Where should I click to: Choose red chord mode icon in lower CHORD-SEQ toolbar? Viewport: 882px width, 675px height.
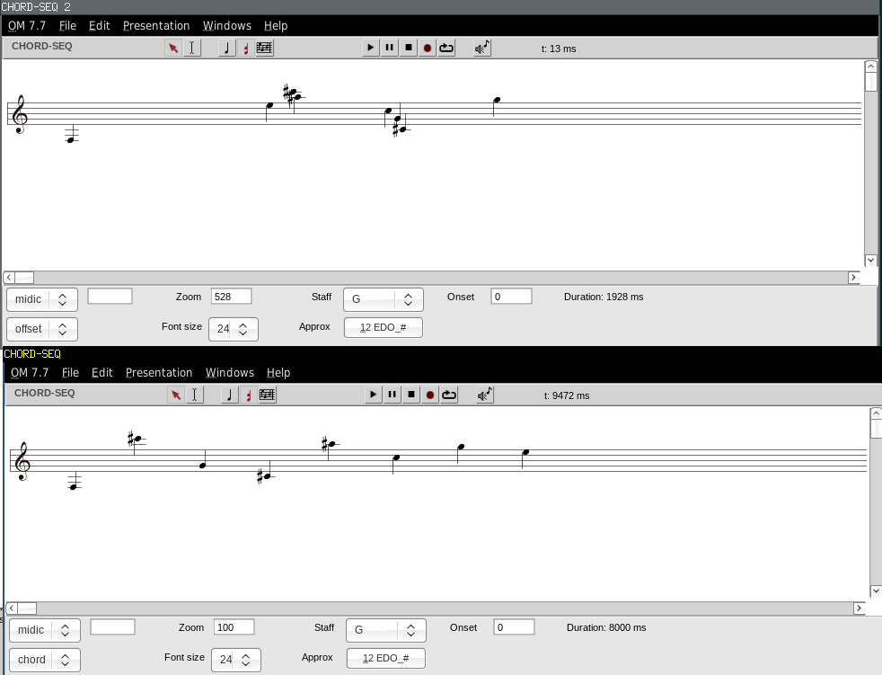point(249,395)
